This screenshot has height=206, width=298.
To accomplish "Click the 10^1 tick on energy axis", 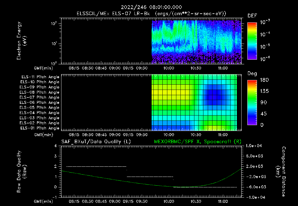I will tap(54, 44).
